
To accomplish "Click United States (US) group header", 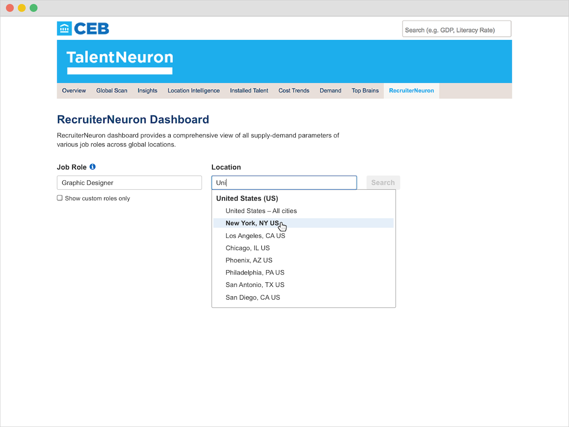I will coord(247,198).
